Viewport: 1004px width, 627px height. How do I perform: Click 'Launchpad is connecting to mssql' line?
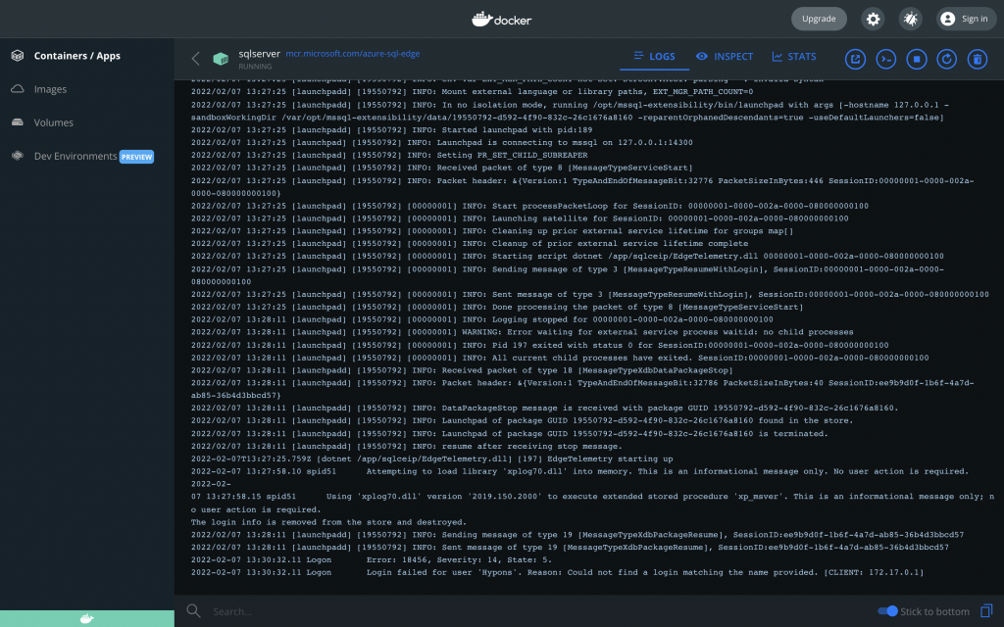click(442, 143)
